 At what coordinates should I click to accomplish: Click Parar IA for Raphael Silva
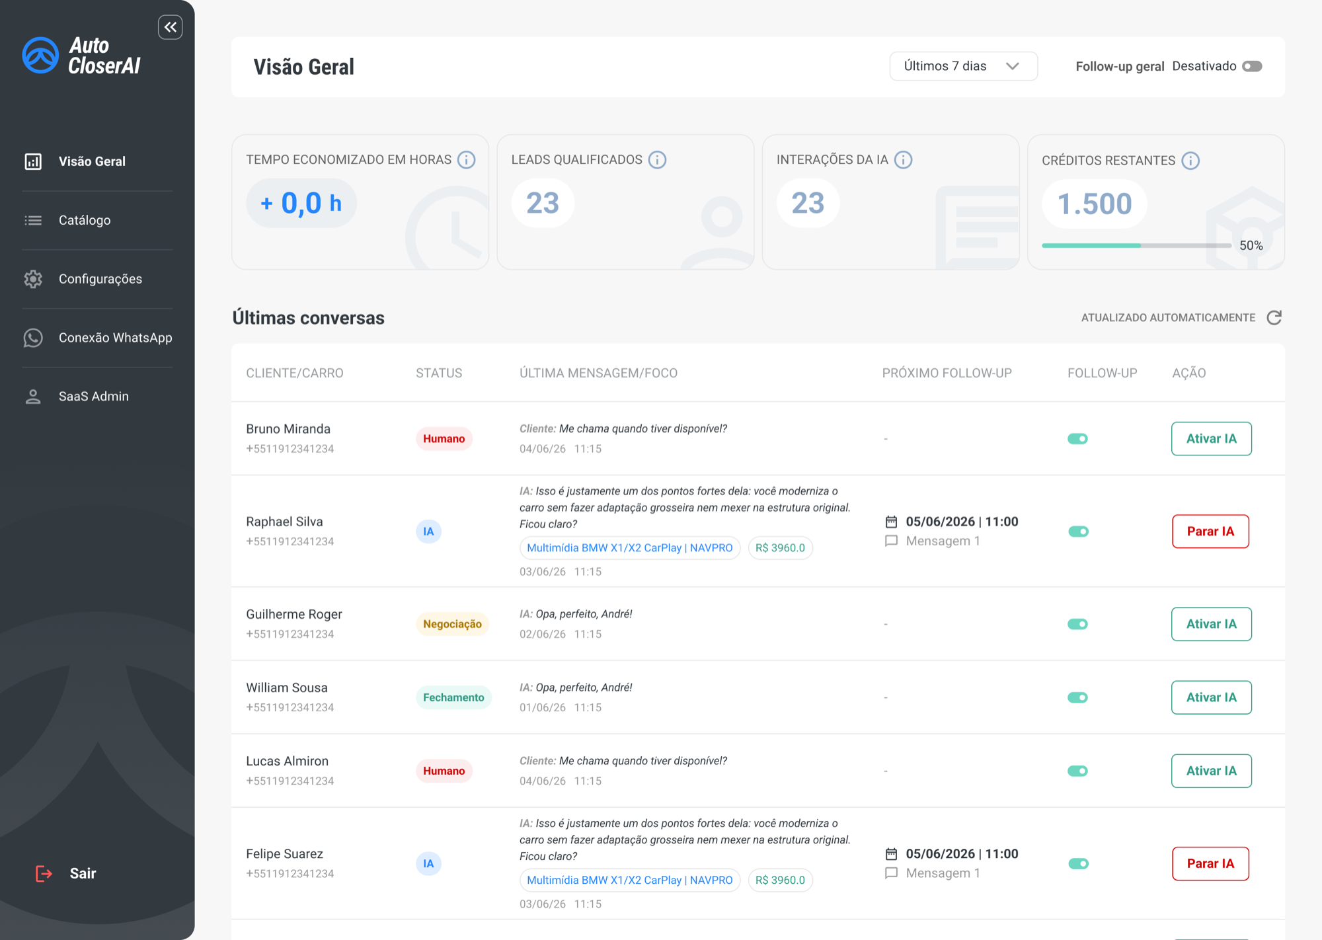pyautogui.click(x=1210, y=531)
